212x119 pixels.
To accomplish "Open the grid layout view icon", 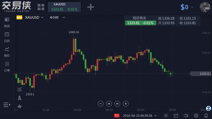I will [41, 7].
